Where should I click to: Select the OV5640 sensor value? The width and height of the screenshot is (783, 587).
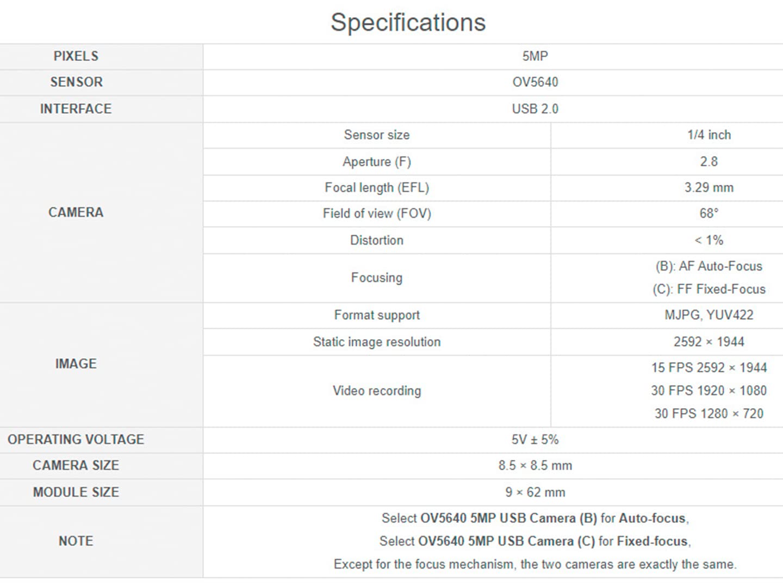click(x=535, y=82)
